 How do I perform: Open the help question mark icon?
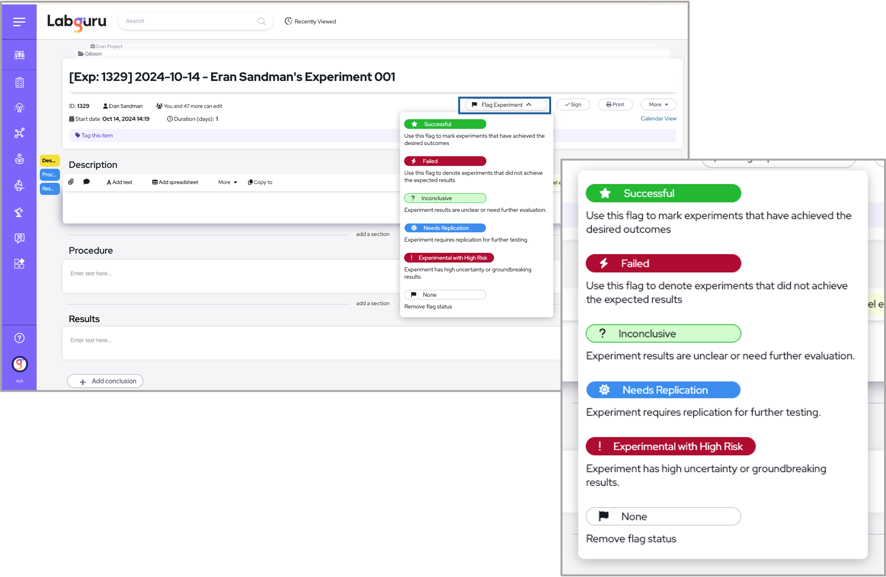click(19, 338)
